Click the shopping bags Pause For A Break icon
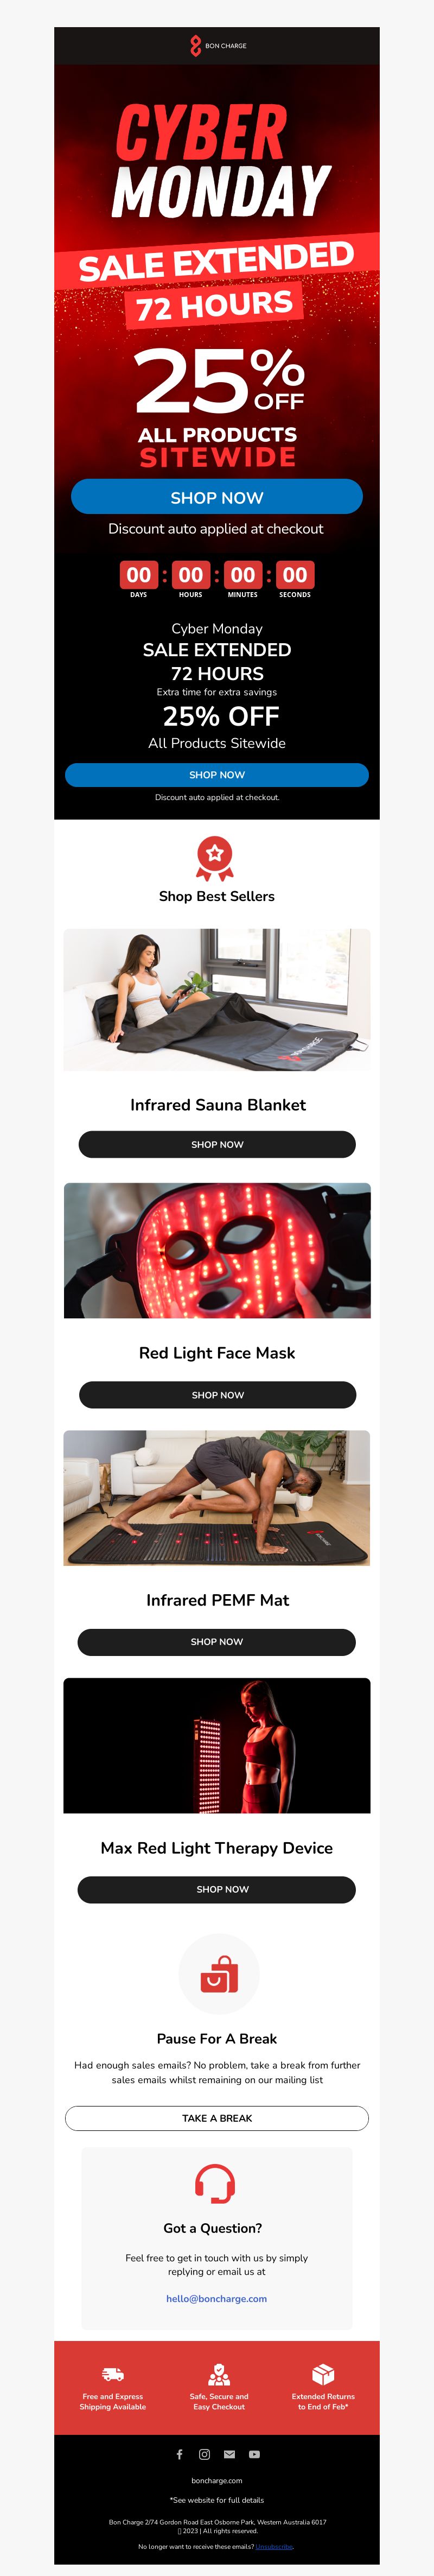The height and width of the screenshot is (2576, 434). click(x=218, y=1975)
